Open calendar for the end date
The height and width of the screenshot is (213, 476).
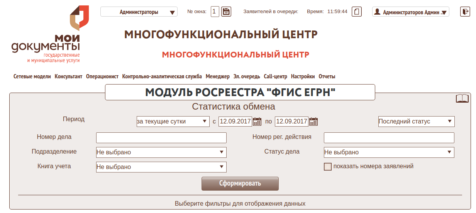click(x=313, y=122)
